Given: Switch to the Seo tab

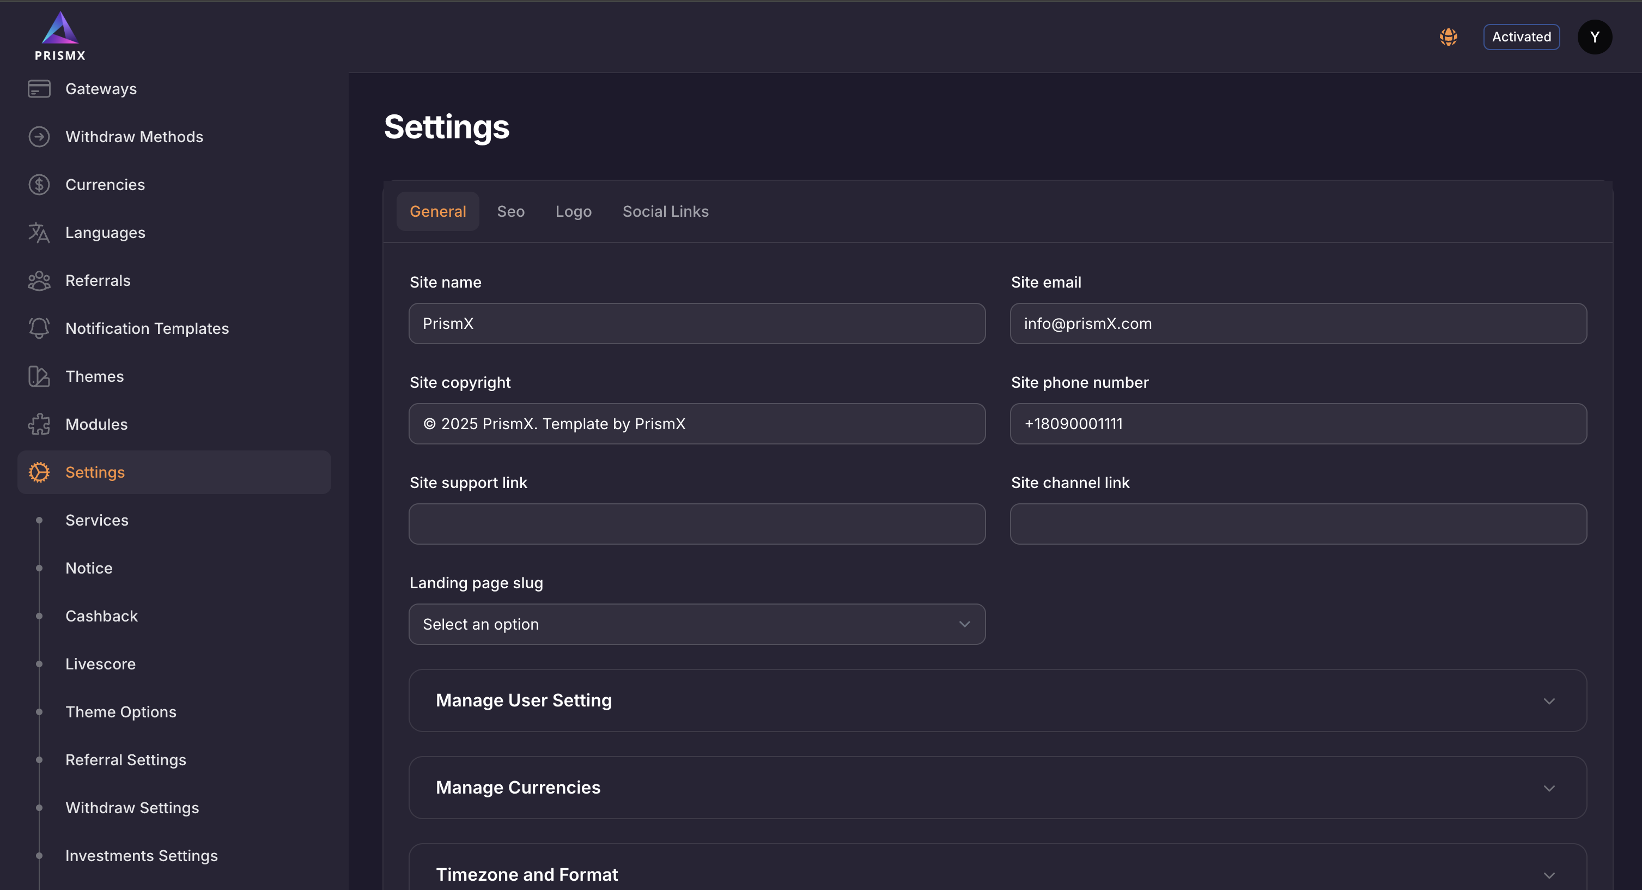Looking at the screenshot, I should click(x=510, y=211).
